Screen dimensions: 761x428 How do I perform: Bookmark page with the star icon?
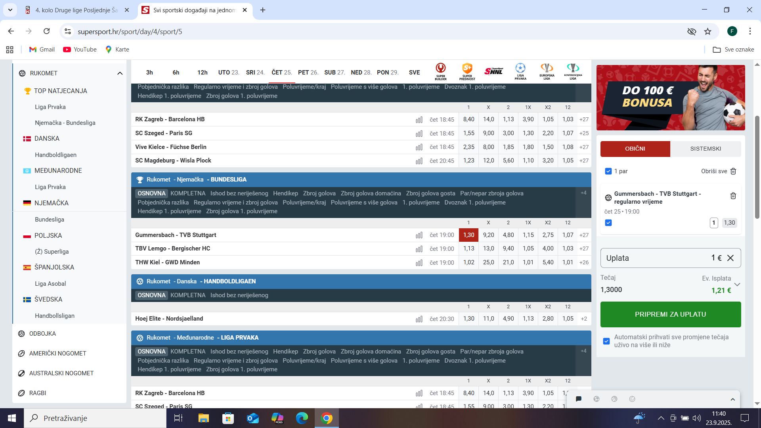707,31
